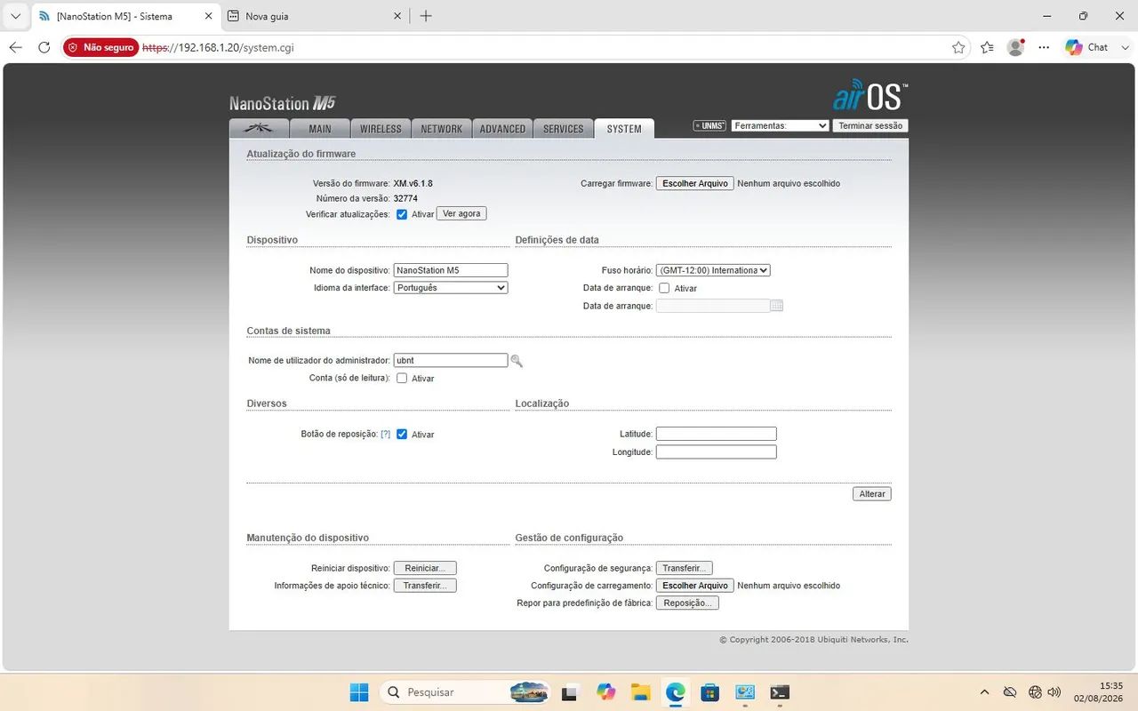This screenshot has height=711, width=1138.
Task: Click the firmware version text XM.v6.1.8
Action: tap(413, 184)
